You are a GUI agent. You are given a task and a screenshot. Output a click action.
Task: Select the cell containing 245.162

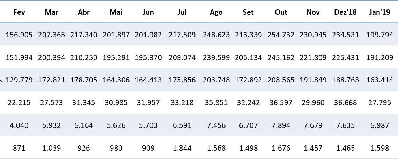[x=281, y=57]
